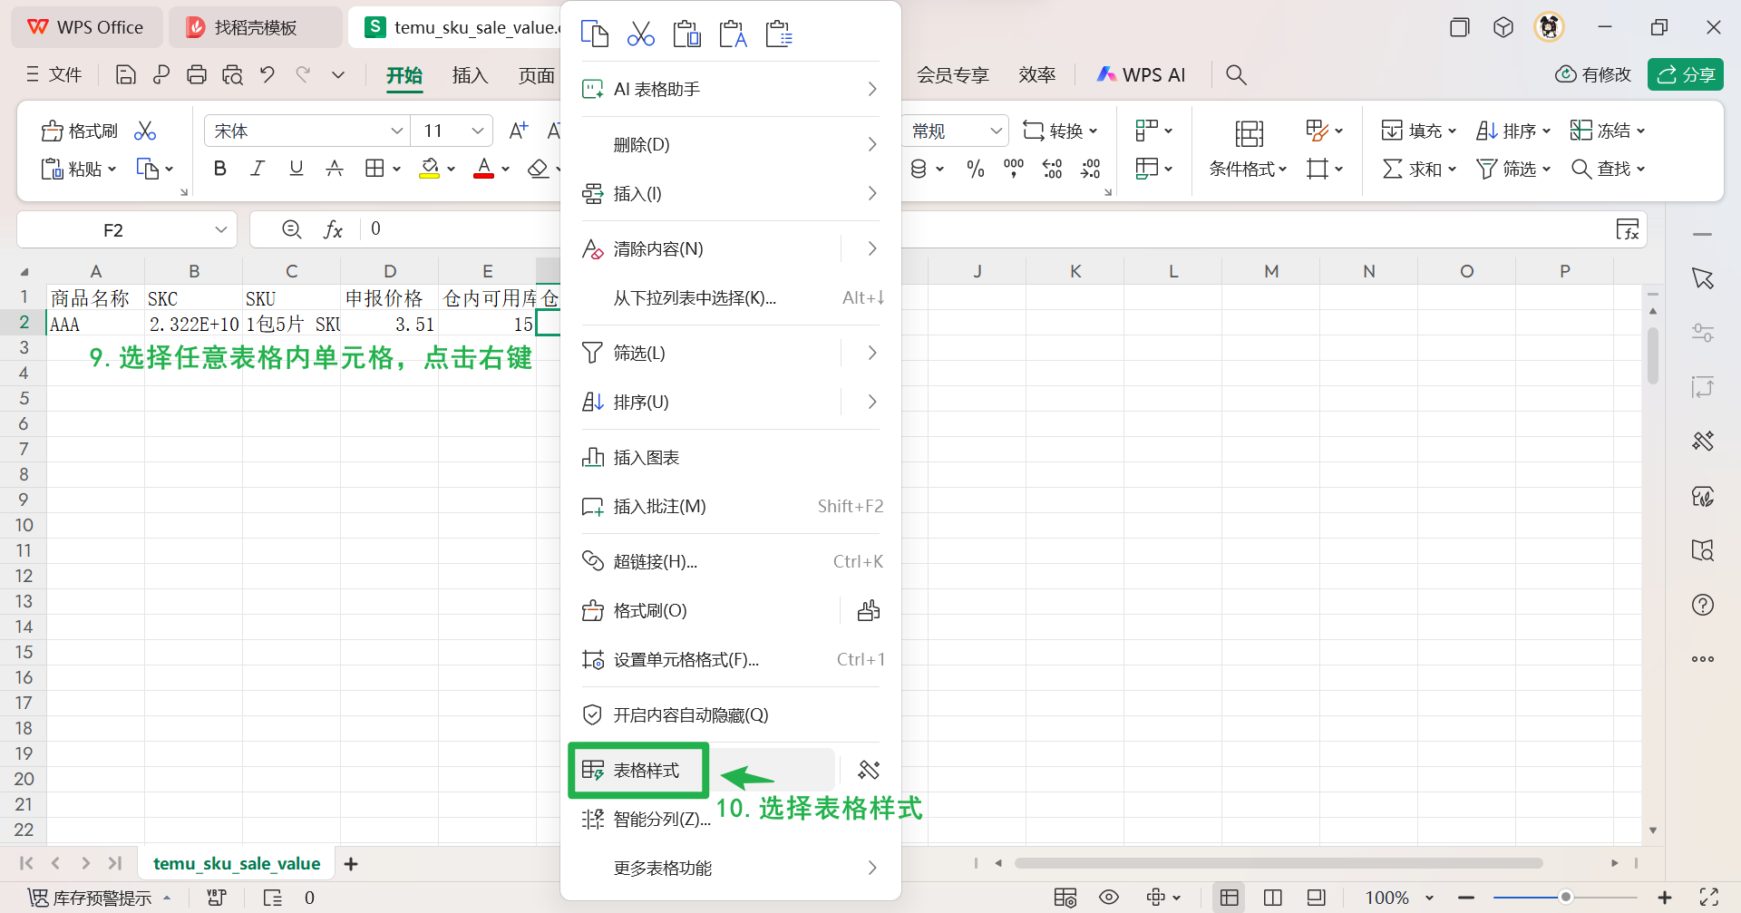1741x913 pixels.
Task: Apply italic formatting
Action: [x=257, y=168]
